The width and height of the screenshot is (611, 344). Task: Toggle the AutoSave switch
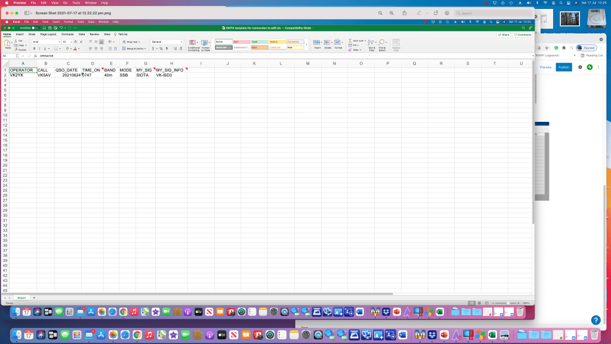[35, 27]
